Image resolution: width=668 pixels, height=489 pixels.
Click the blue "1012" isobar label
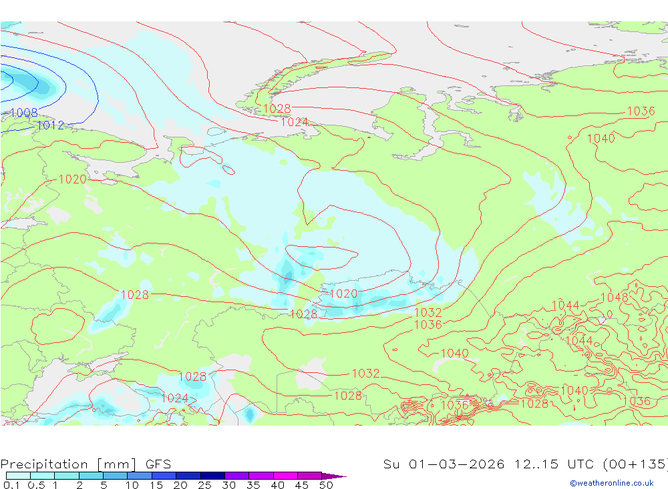[x=50, y=125]
